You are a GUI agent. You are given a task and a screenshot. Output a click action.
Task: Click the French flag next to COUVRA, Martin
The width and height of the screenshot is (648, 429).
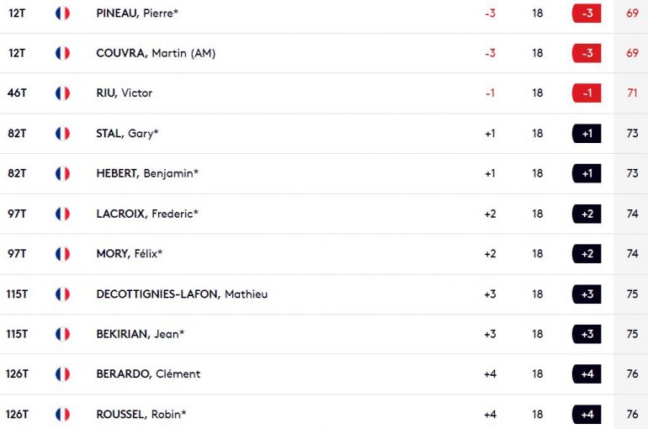pyautogui.click(x=62, y=53)
